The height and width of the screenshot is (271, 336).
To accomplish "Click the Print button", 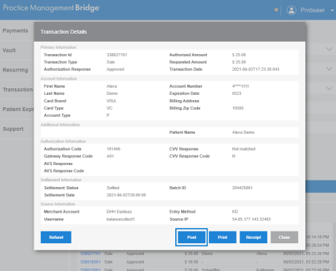I will point(223,237).
